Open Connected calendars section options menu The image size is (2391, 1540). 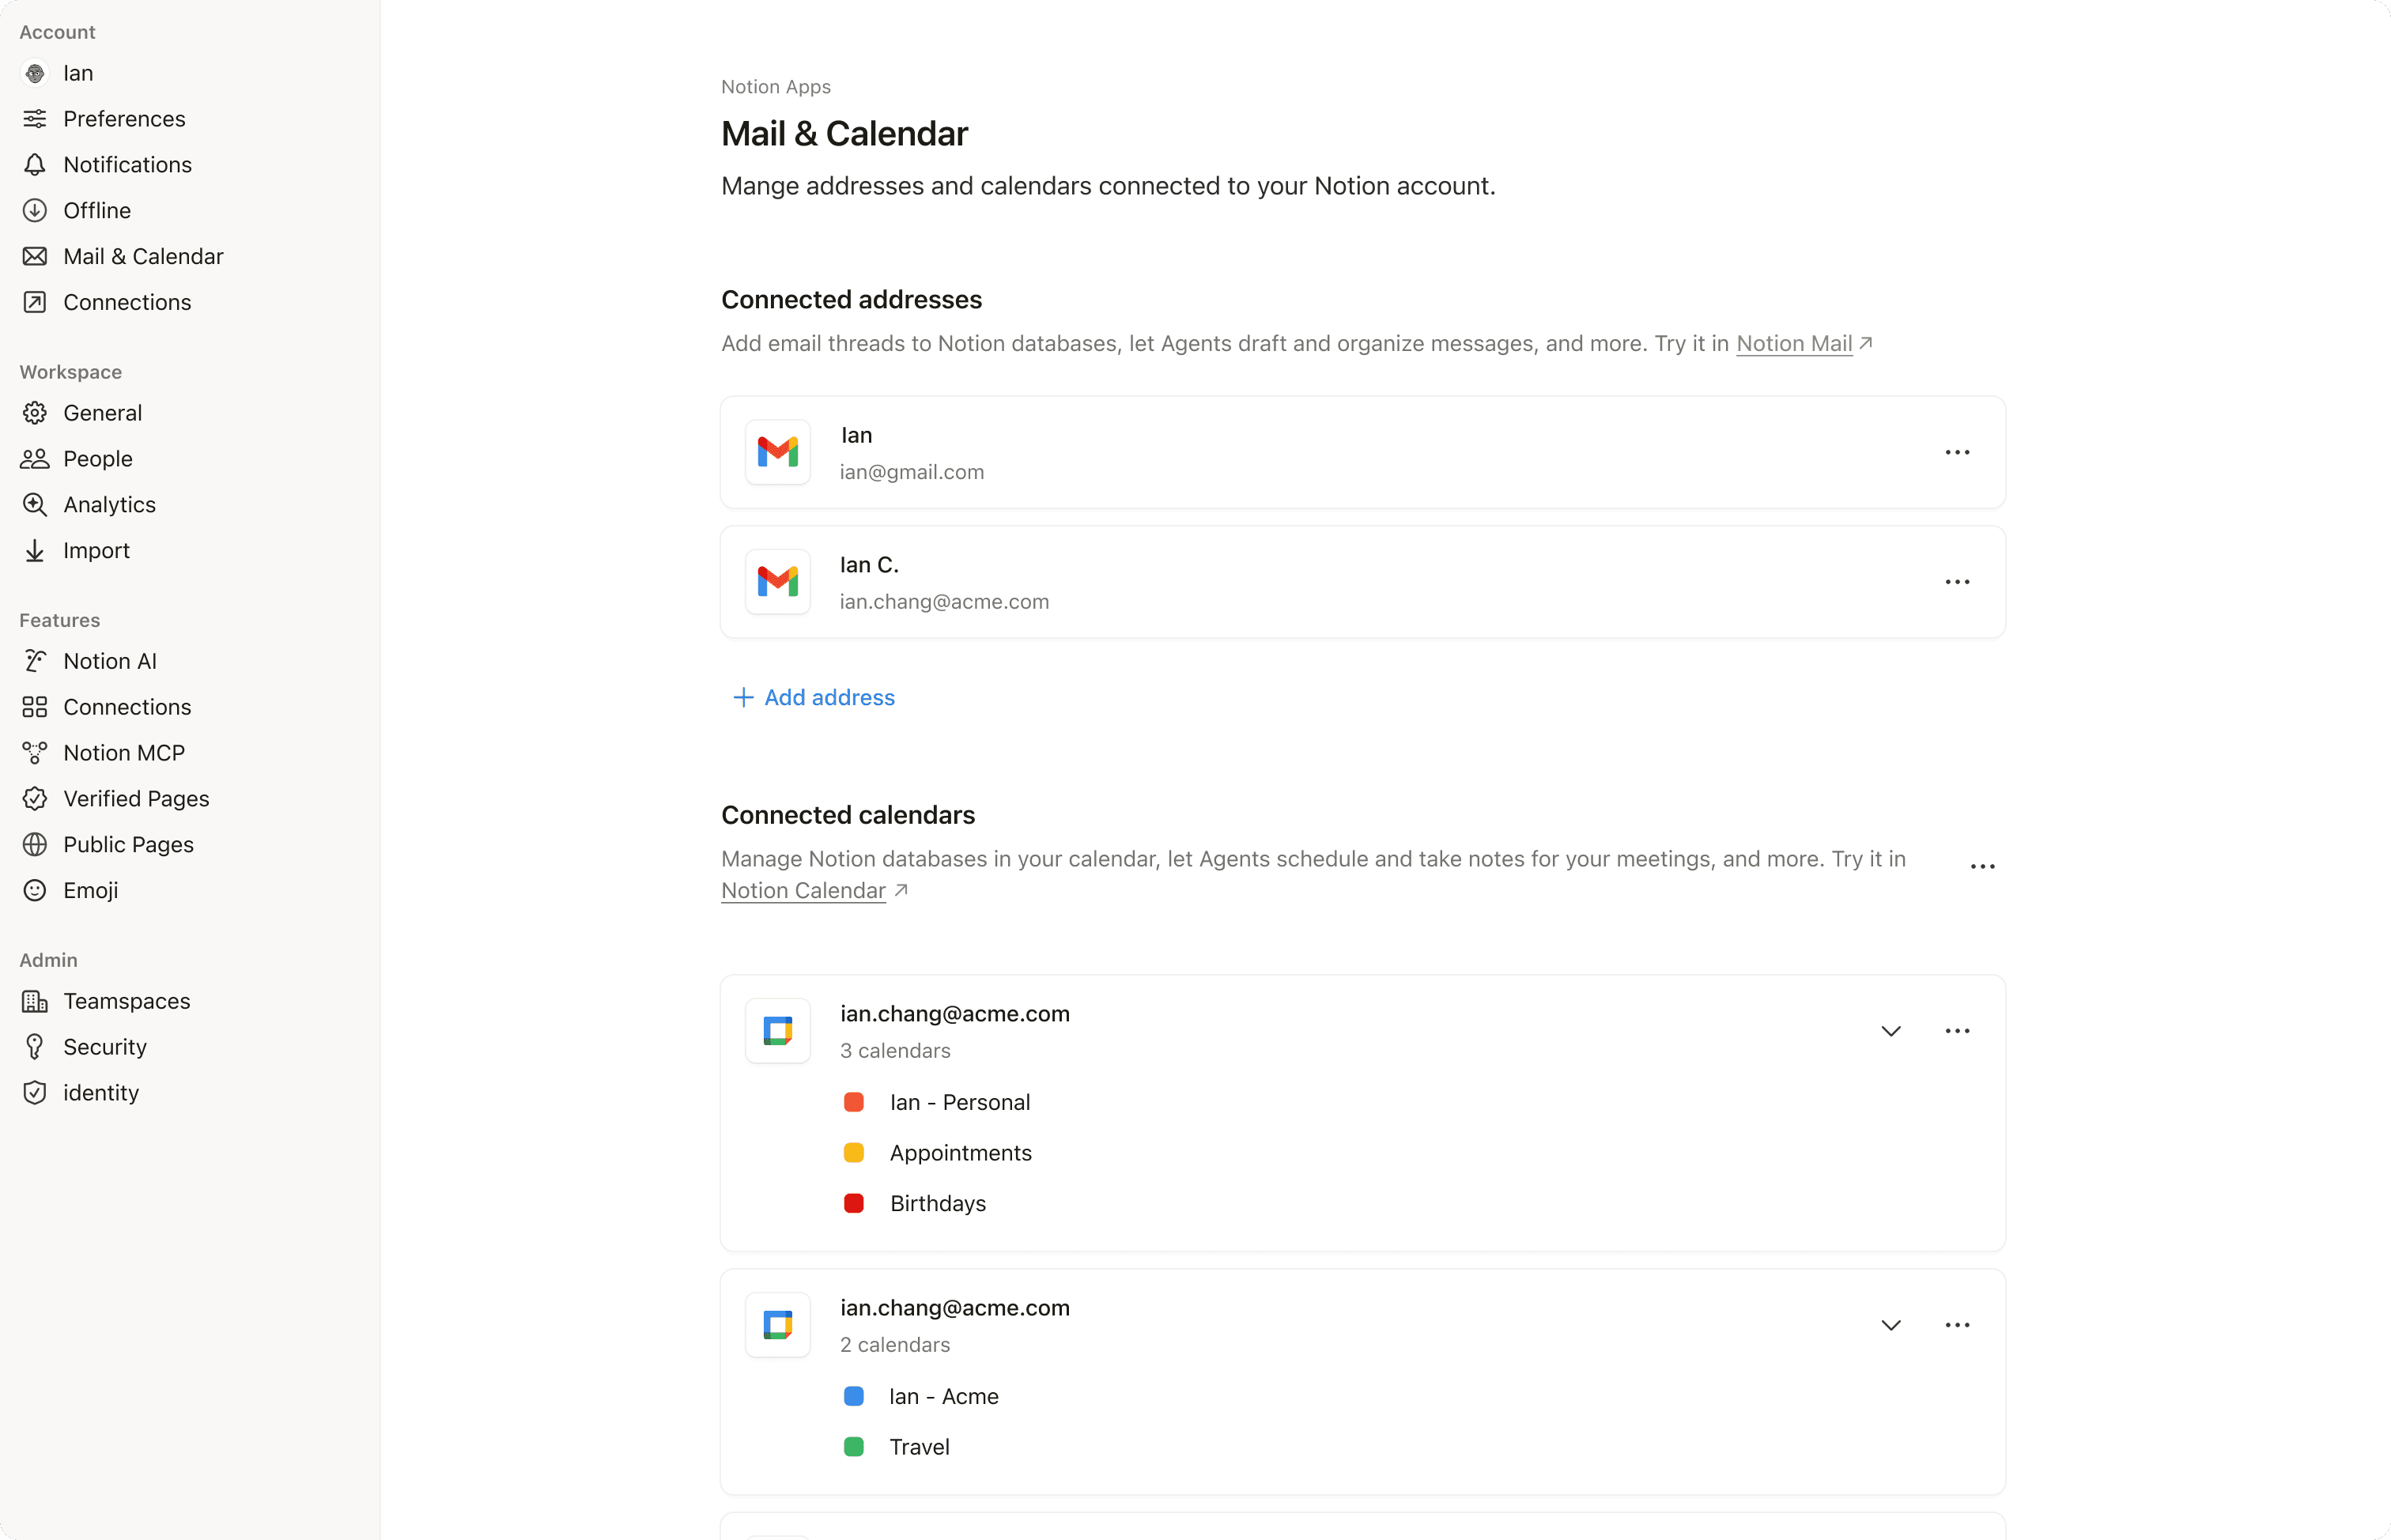[1982, 866]
